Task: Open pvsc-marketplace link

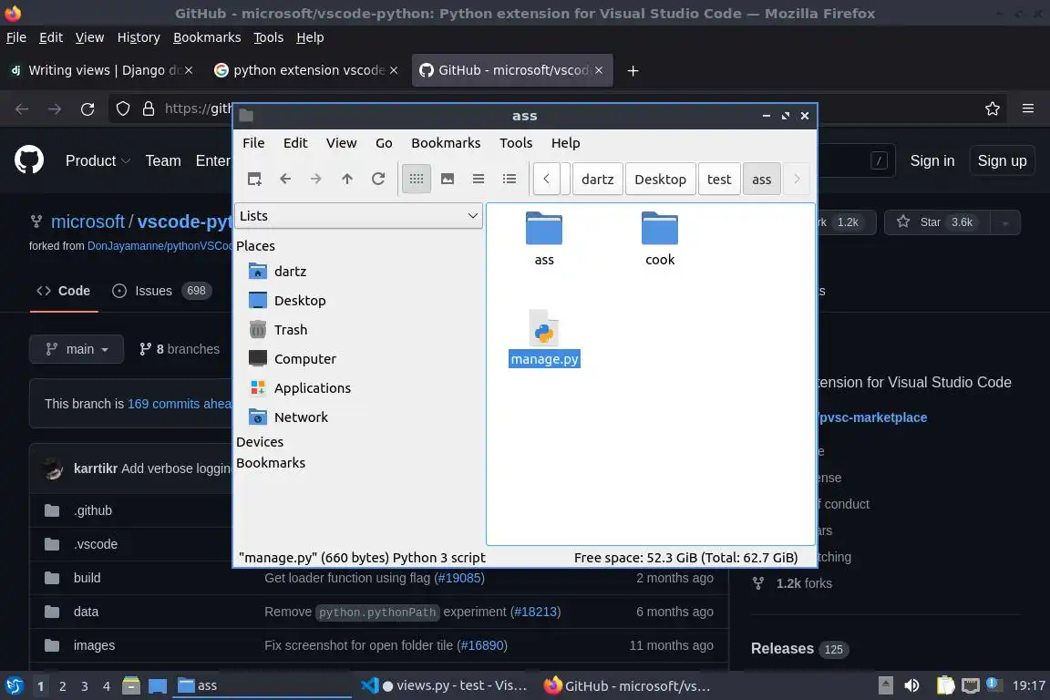Action: click(x=872, y=417)
